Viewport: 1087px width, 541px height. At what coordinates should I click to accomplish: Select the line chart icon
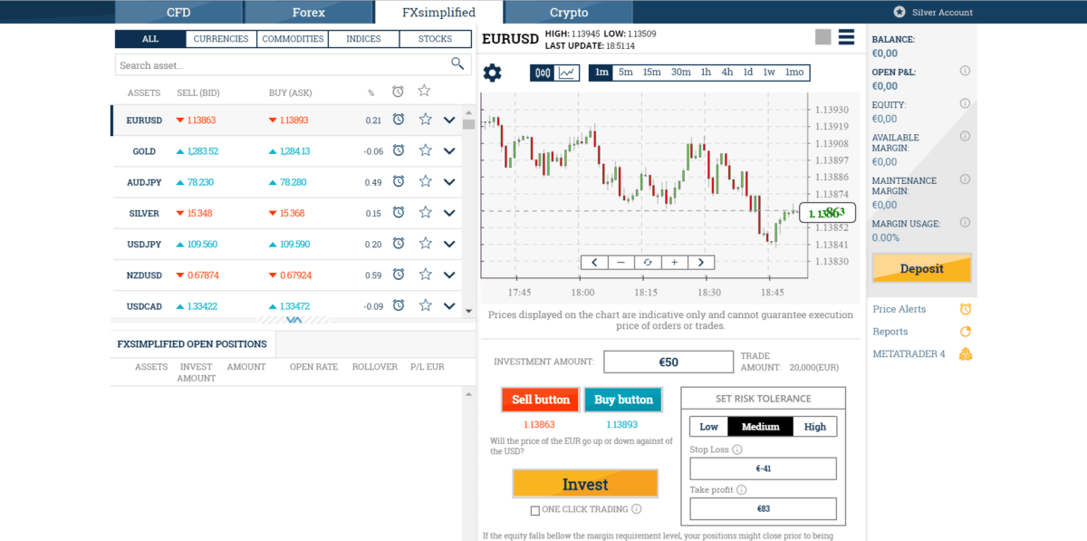click(566, 72)
